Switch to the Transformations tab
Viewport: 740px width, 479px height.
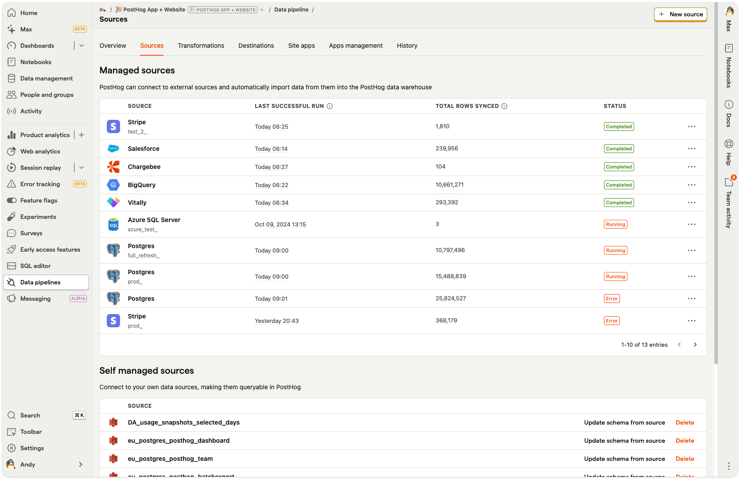[x=201, y=46]
